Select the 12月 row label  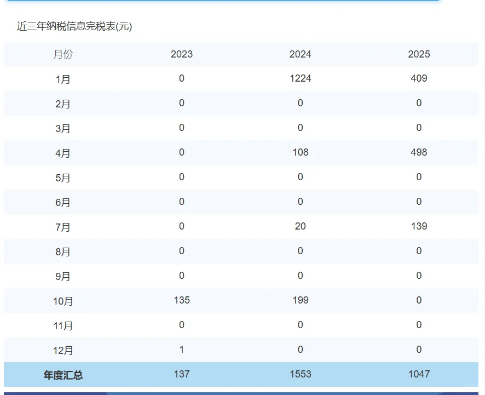pyautogui.click(x=64, y=350)
